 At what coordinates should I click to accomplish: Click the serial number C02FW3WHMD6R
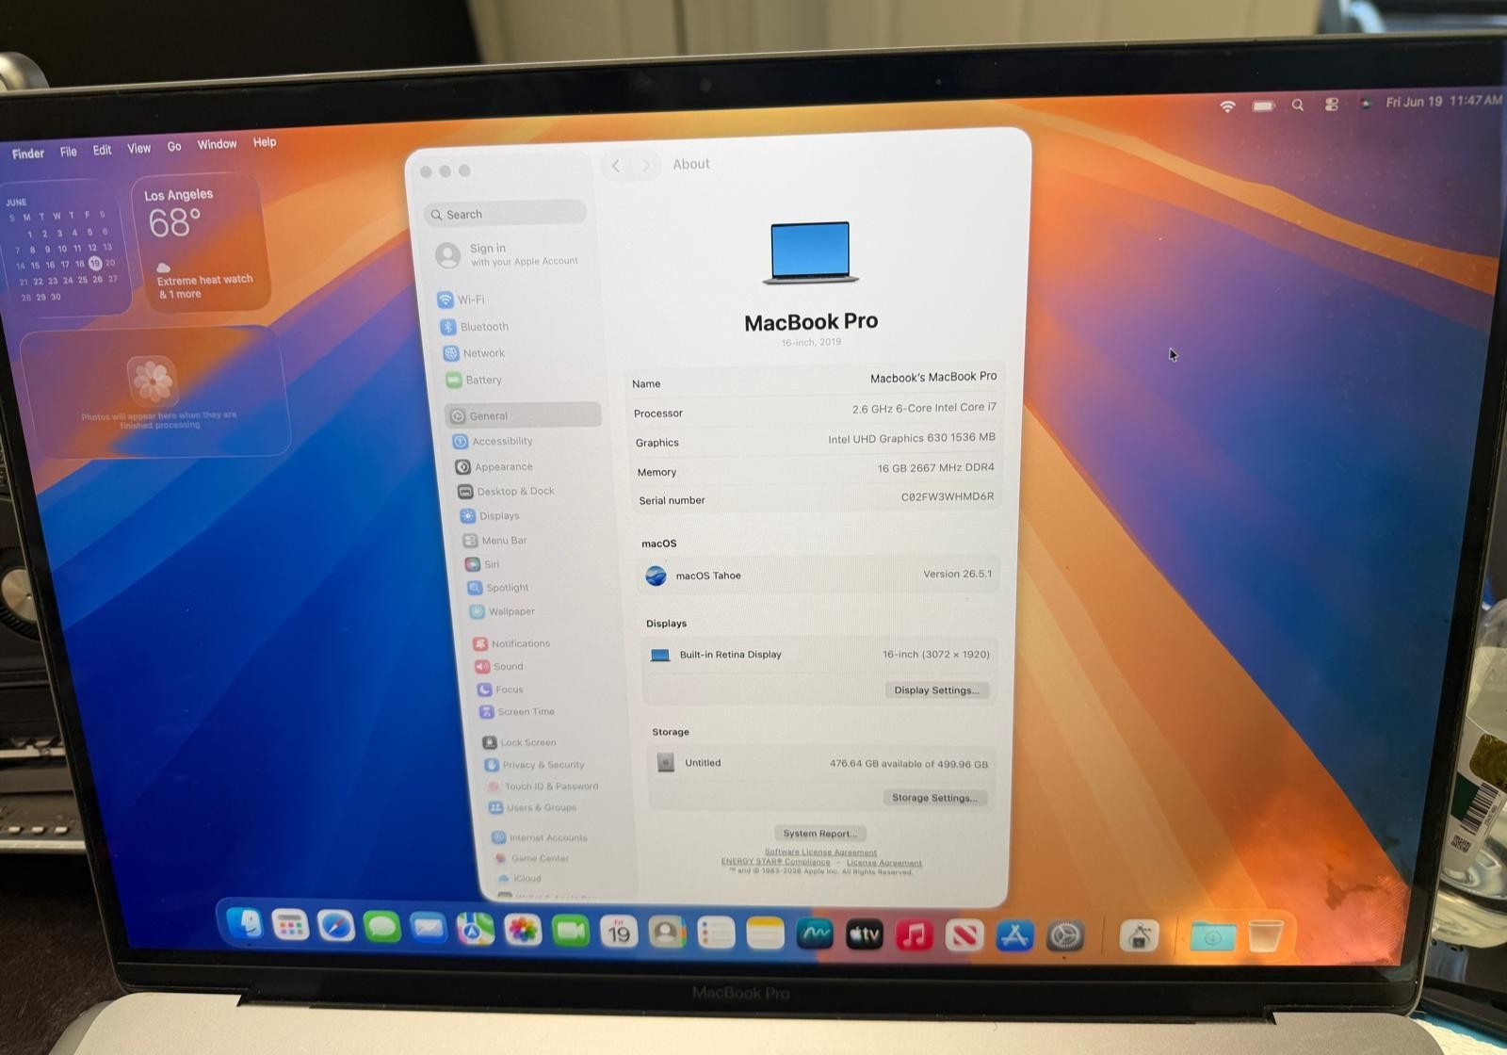[947, 496]
